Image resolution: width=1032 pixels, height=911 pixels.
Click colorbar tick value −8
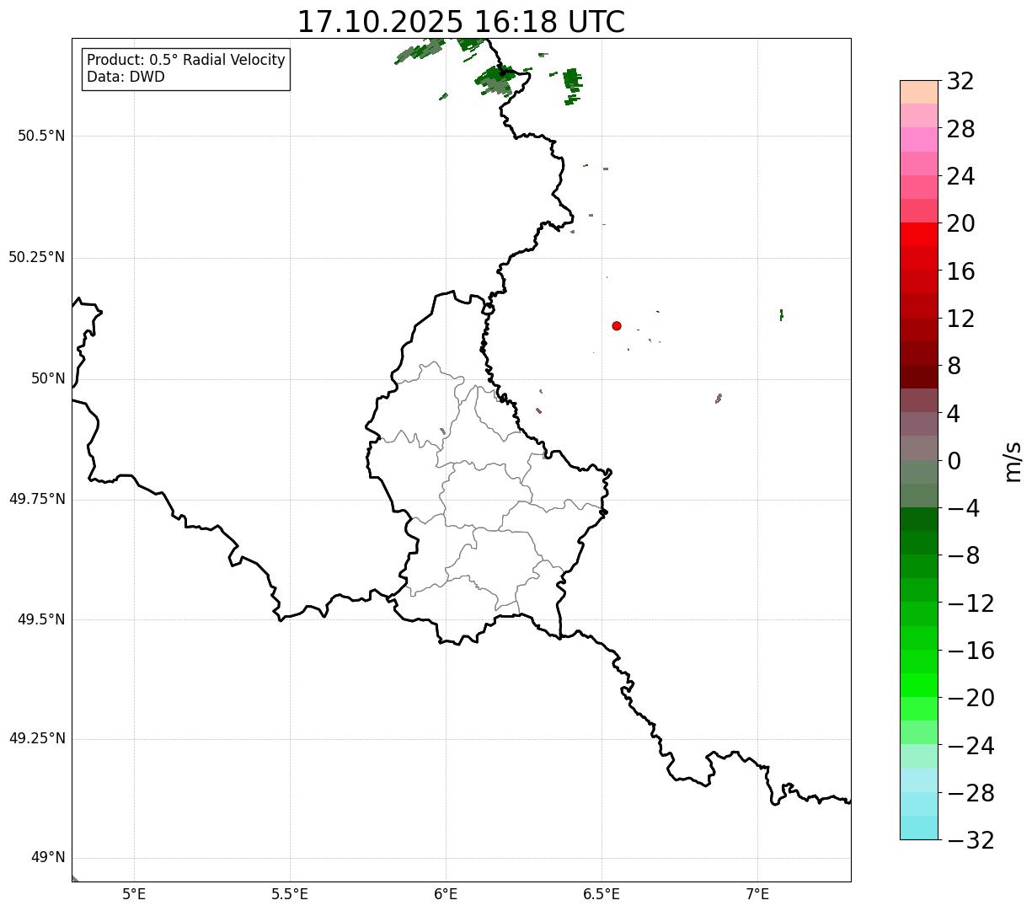(963, 555)
